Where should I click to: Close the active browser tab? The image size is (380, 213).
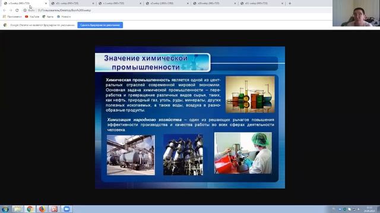(x=46, y=4)
